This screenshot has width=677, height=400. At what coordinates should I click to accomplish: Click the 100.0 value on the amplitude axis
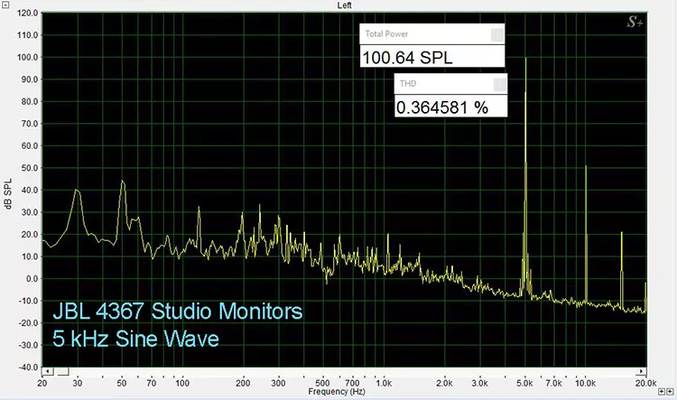coord(27,57)
